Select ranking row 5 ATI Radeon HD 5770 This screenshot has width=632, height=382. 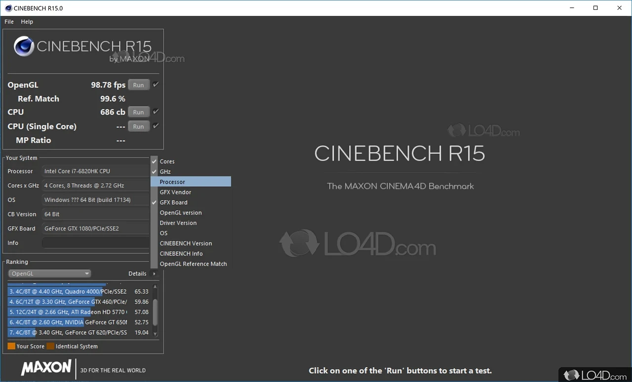[x=79, y=312]
